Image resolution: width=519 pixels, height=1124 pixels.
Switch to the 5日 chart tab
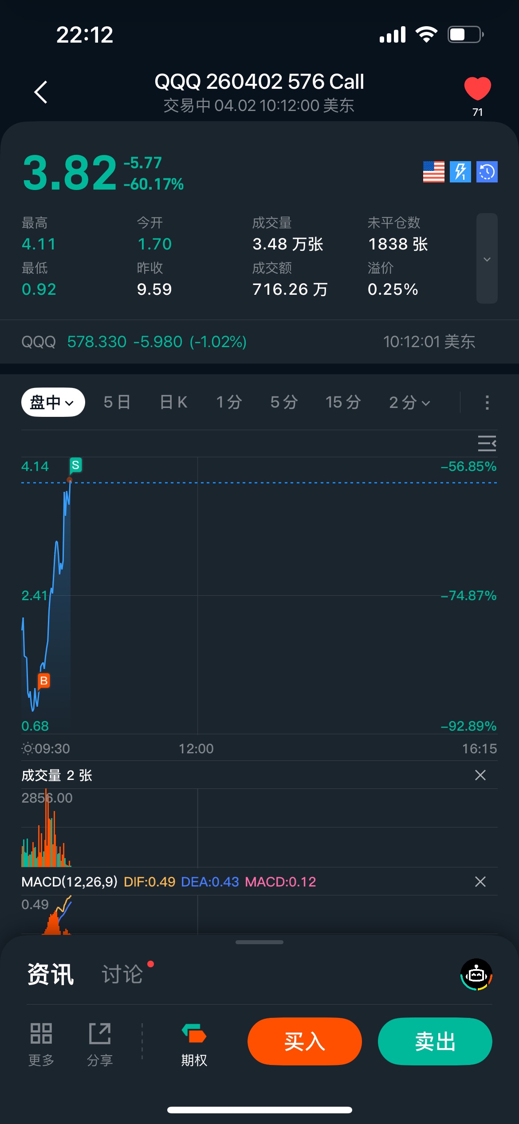click(x=117, y=402)
